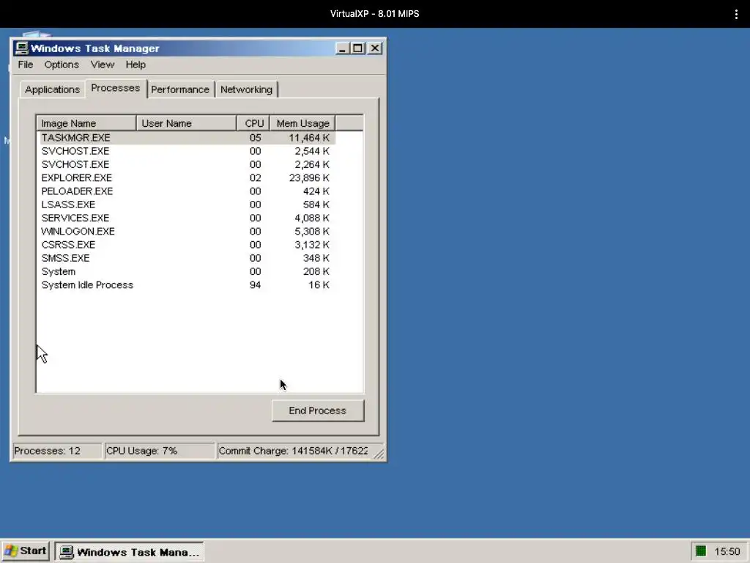Click the Commit Charge status entry
This screenshot has height=563, width=750.
tap(293, 451)
